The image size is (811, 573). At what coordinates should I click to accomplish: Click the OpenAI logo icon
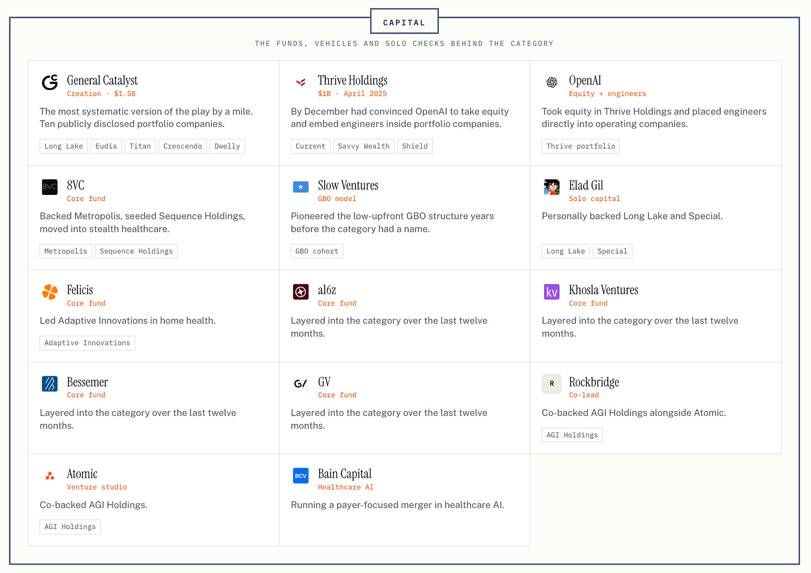point(552,82)
